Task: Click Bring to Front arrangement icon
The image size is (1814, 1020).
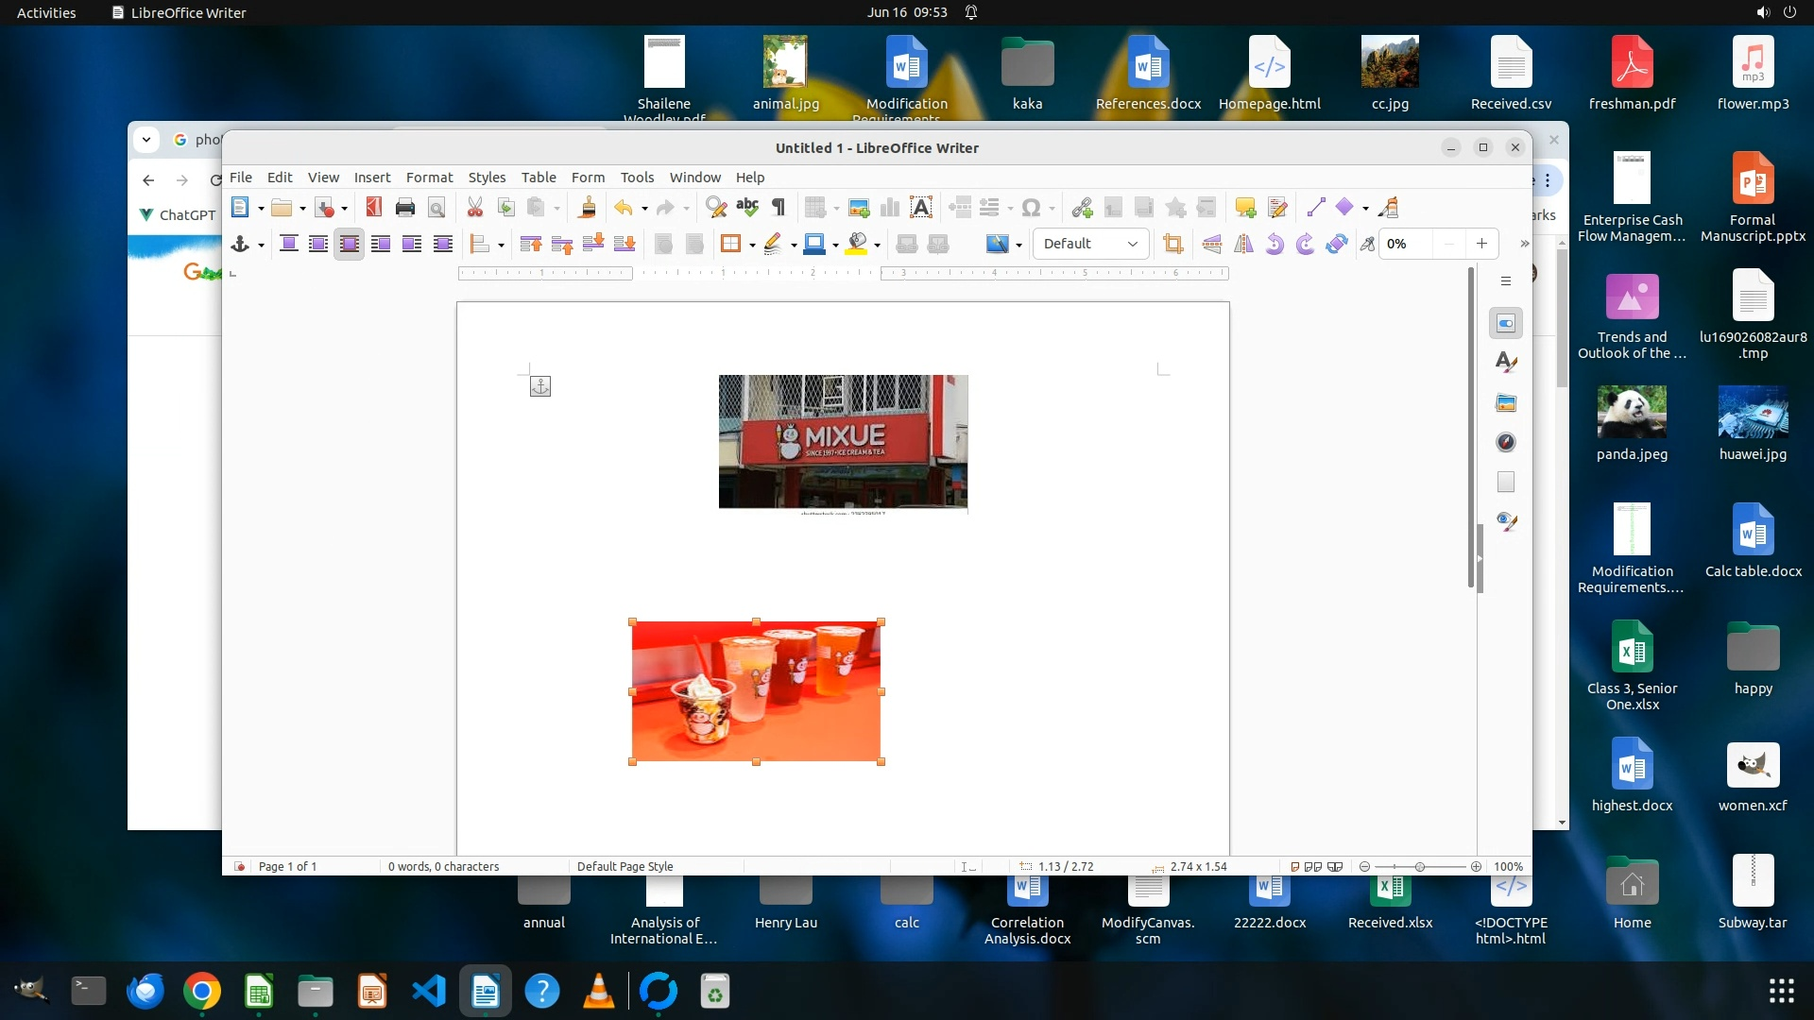Action: pos(531,245)
